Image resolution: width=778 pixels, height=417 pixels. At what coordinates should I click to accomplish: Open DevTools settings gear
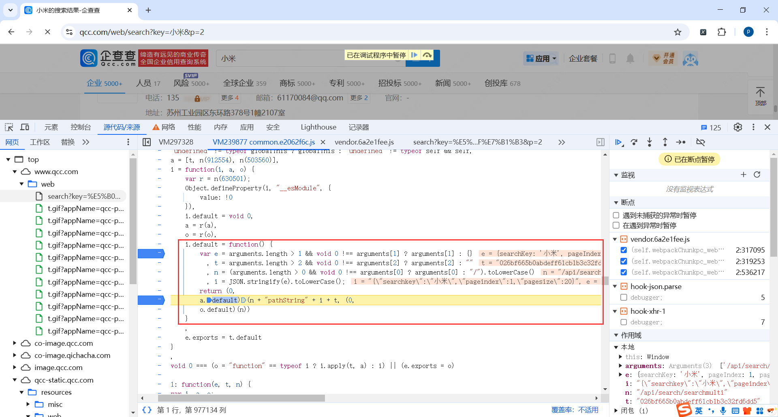click(738, 127)
